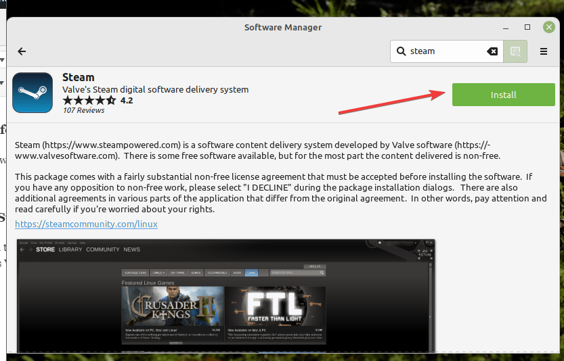Go back using the left arrow
564x361 pixels.
(22, 51)
